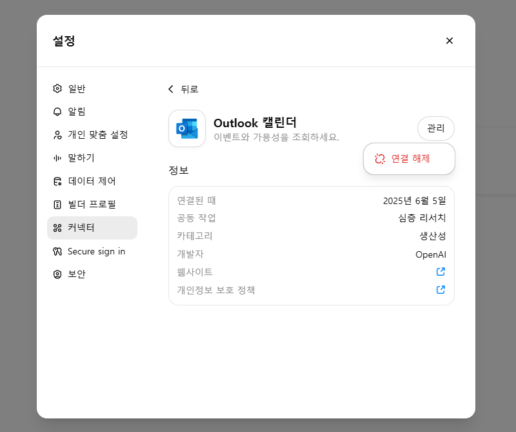Viewport: 516px width, 432px height.
Task: Click the 개인정보 보호 정책 label
Action: pos(216,291)
